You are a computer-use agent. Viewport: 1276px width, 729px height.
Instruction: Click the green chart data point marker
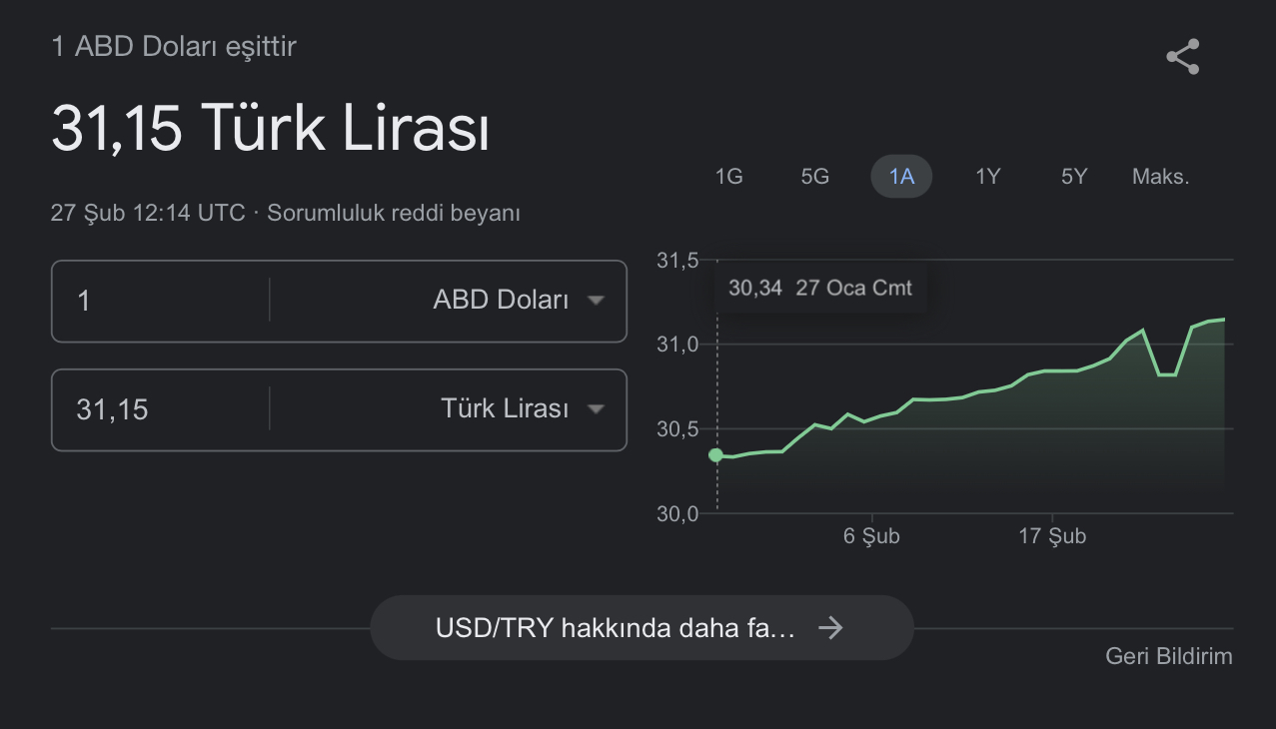(715, 455)
